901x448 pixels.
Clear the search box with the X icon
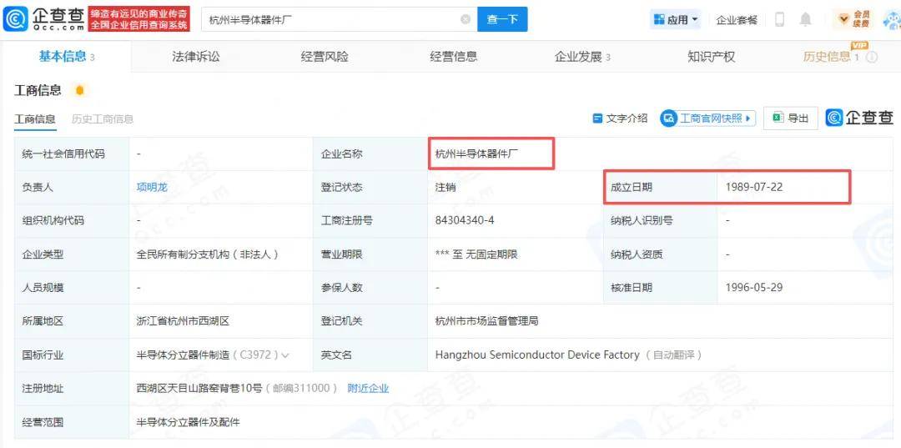click(466, 19)
